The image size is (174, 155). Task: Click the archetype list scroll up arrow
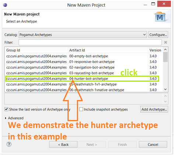coord(166,50)
